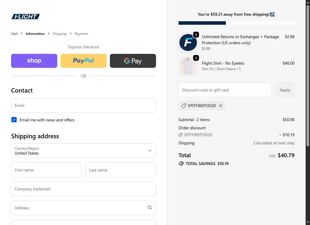Click the Apply discount button
Image resolution: width=310 pixels, height=225 pixels.
(285, 90)
